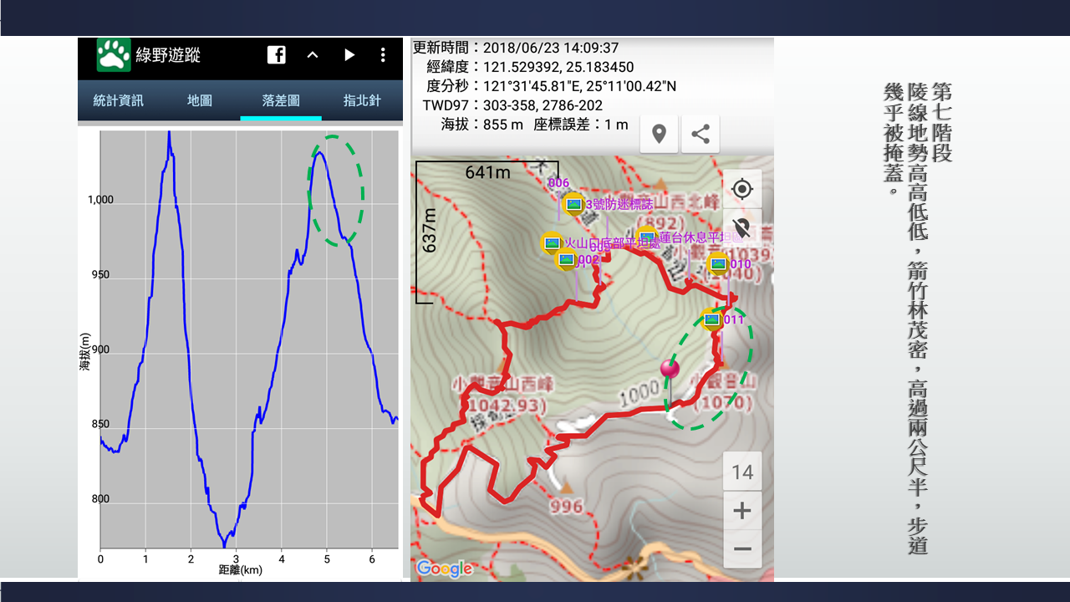Click the 距離(km) axis title
This screenshot has height=602, width=1070.
coord(241,570)
